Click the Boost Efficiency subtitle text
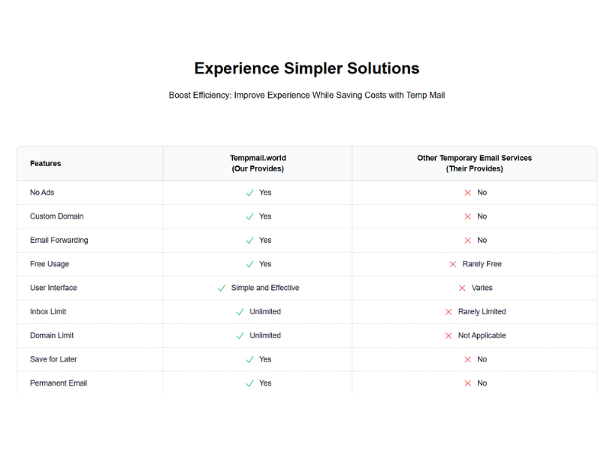The height and width of the screenshot is (451, 601). (x=307, y=95)
